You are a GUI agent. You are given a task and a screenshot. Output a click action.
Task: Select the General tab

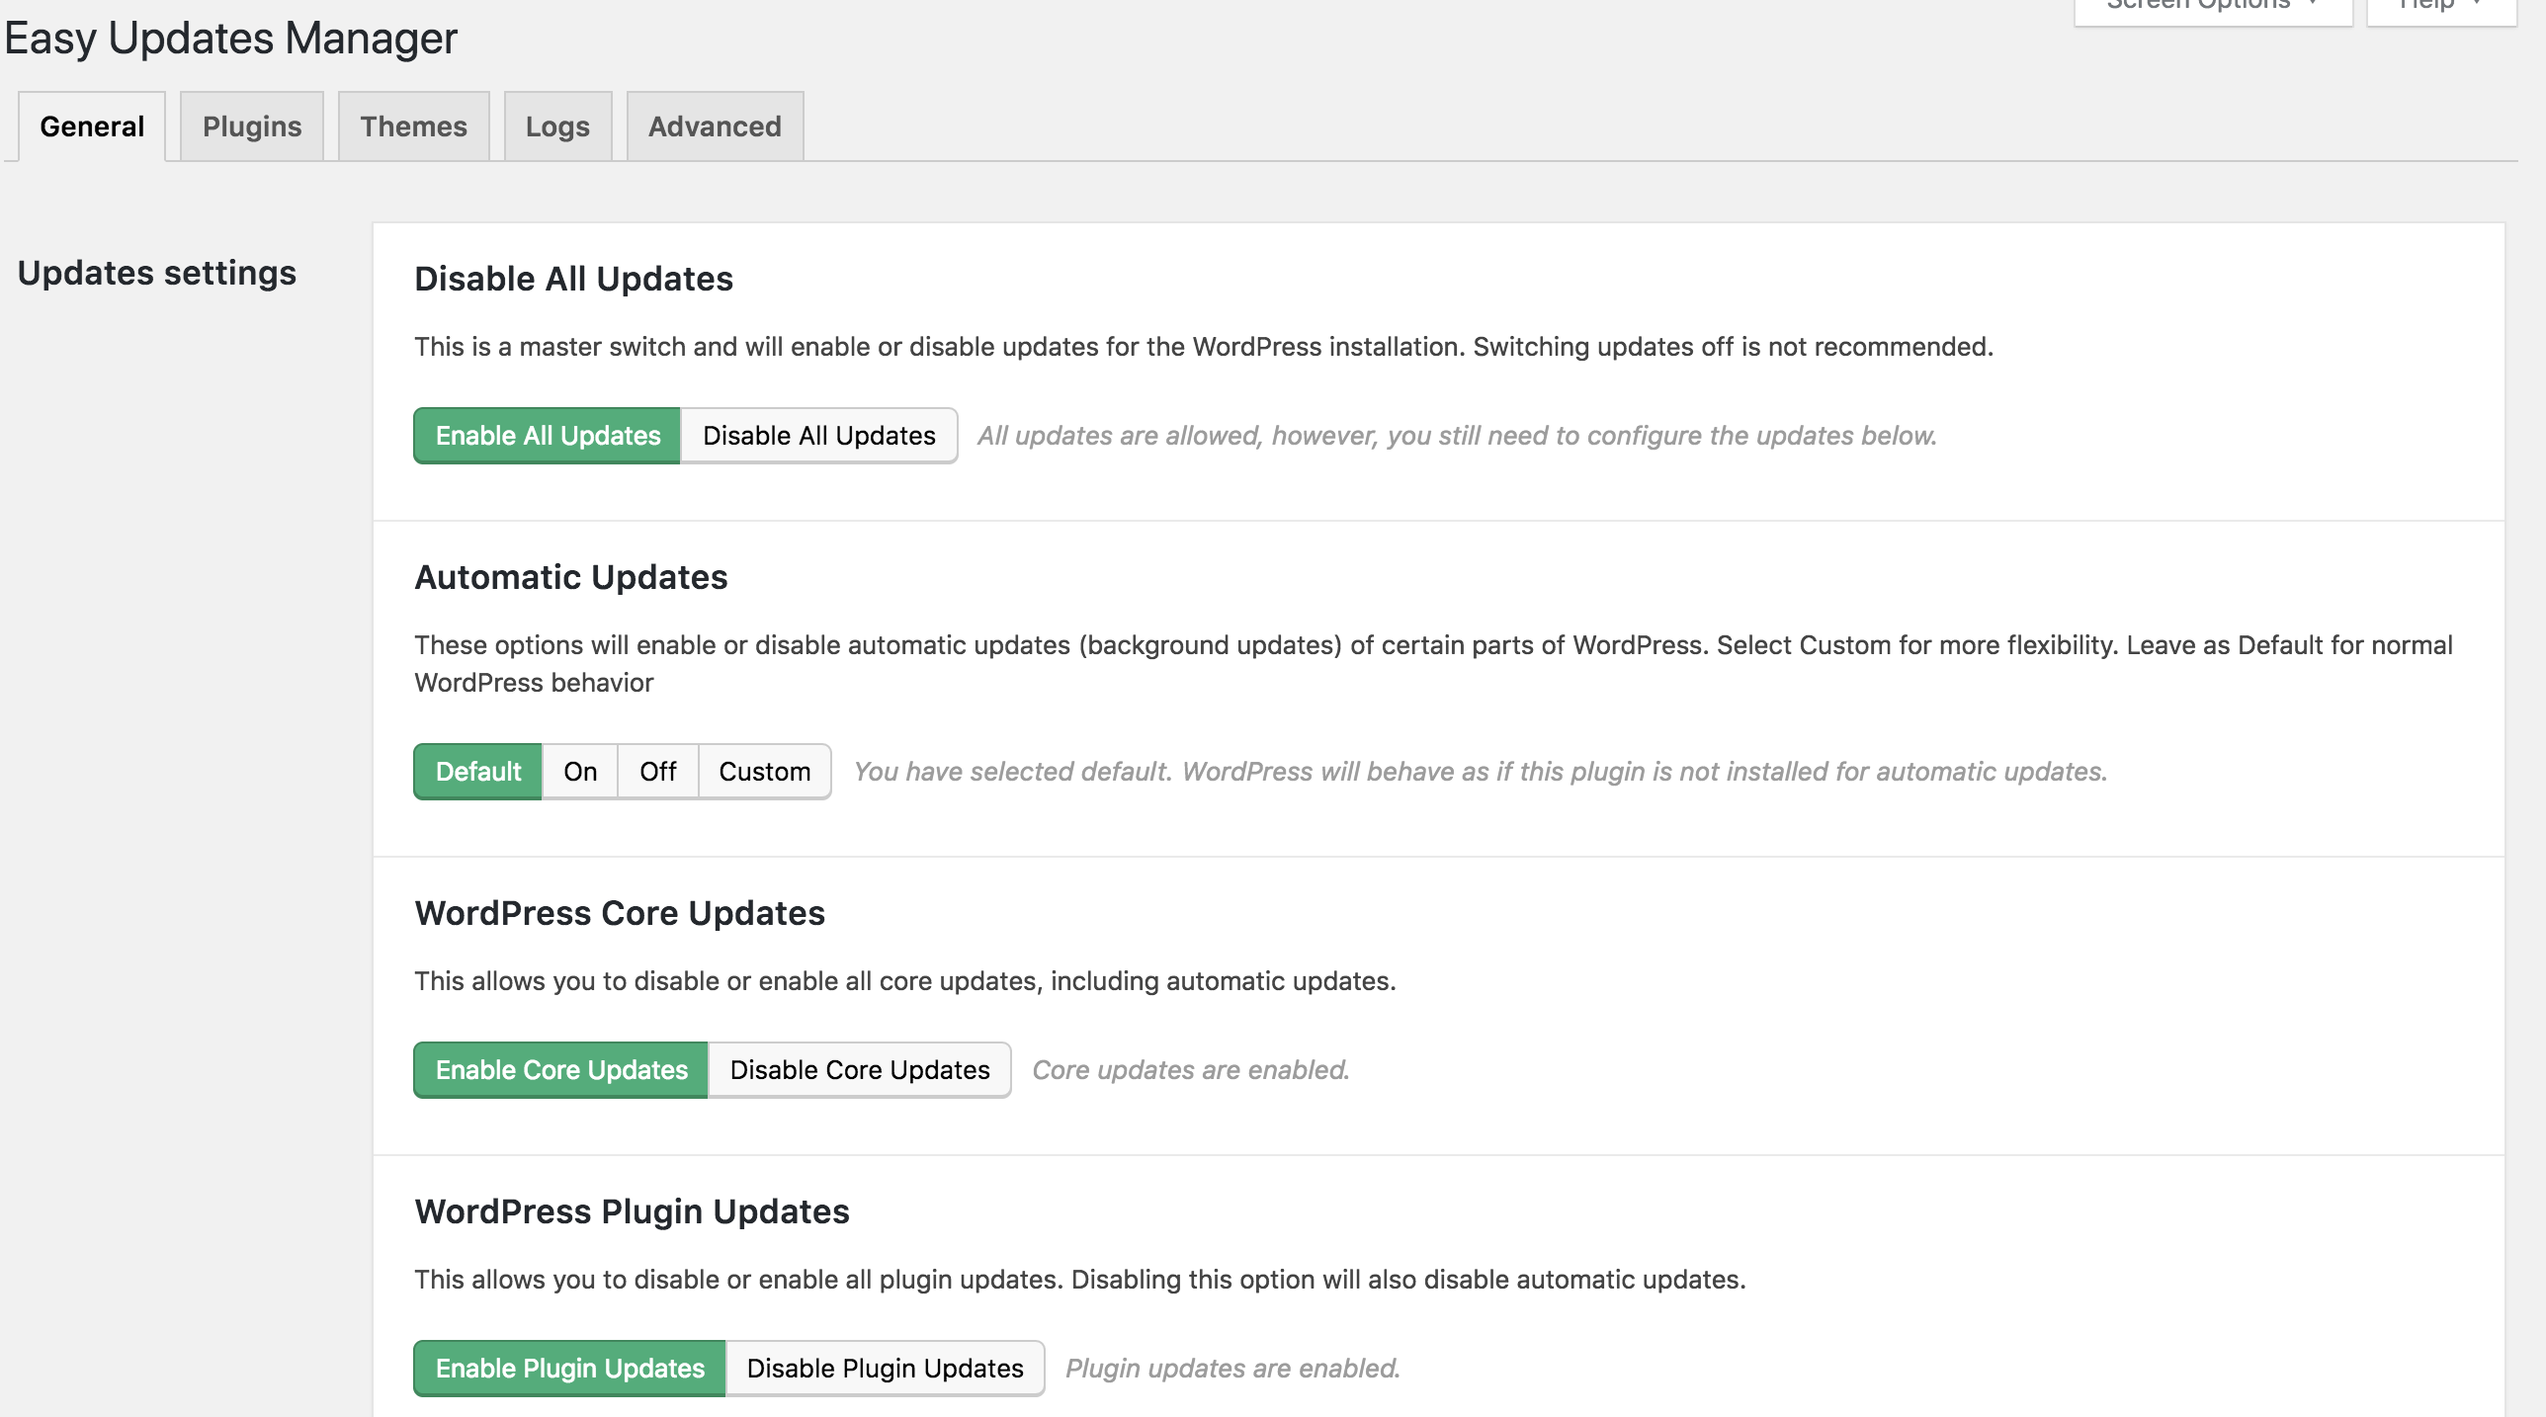(x=92, y=126)
